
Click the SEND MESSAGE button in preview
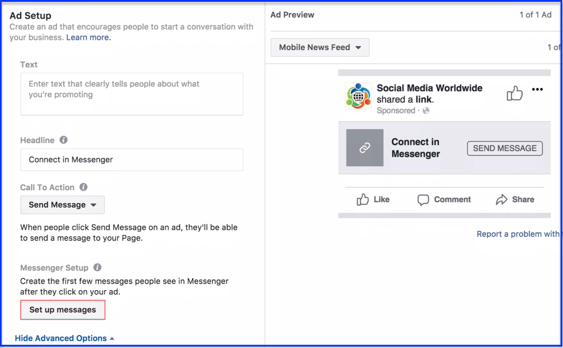click(x=505, y=148)
